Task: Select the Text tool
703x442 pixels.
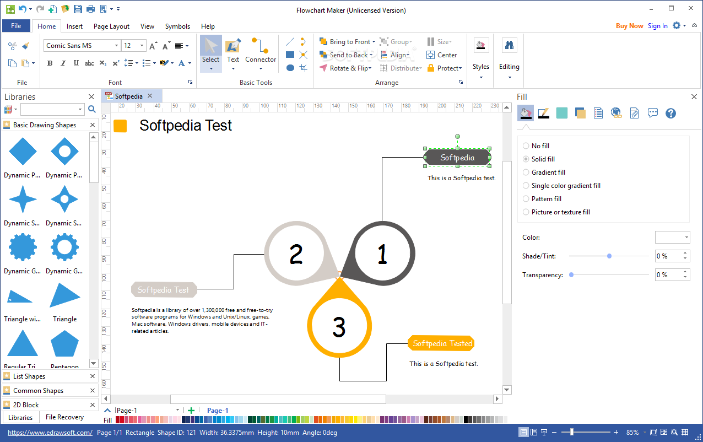Action: (x=233, y=53)
